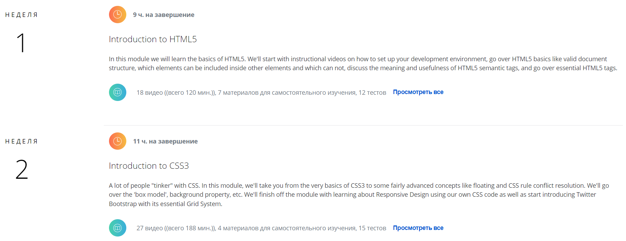Click "12 тестов" text in week 1 summary
This screenshot has width=626, height=241.
[372, 93]
